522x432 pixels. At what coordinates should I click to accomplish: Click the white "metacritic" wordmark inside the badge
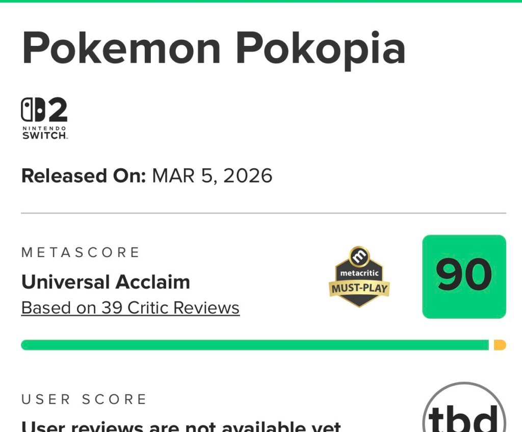(359, 273)
